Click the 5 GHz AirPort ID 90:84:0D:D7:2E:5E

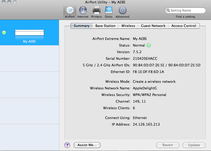click(149, 65)
